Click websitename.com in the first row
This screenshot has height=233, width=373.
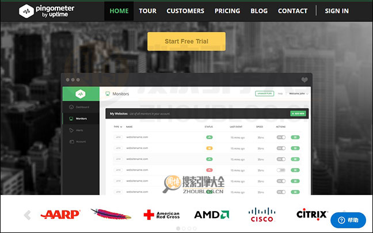point(137,137)
